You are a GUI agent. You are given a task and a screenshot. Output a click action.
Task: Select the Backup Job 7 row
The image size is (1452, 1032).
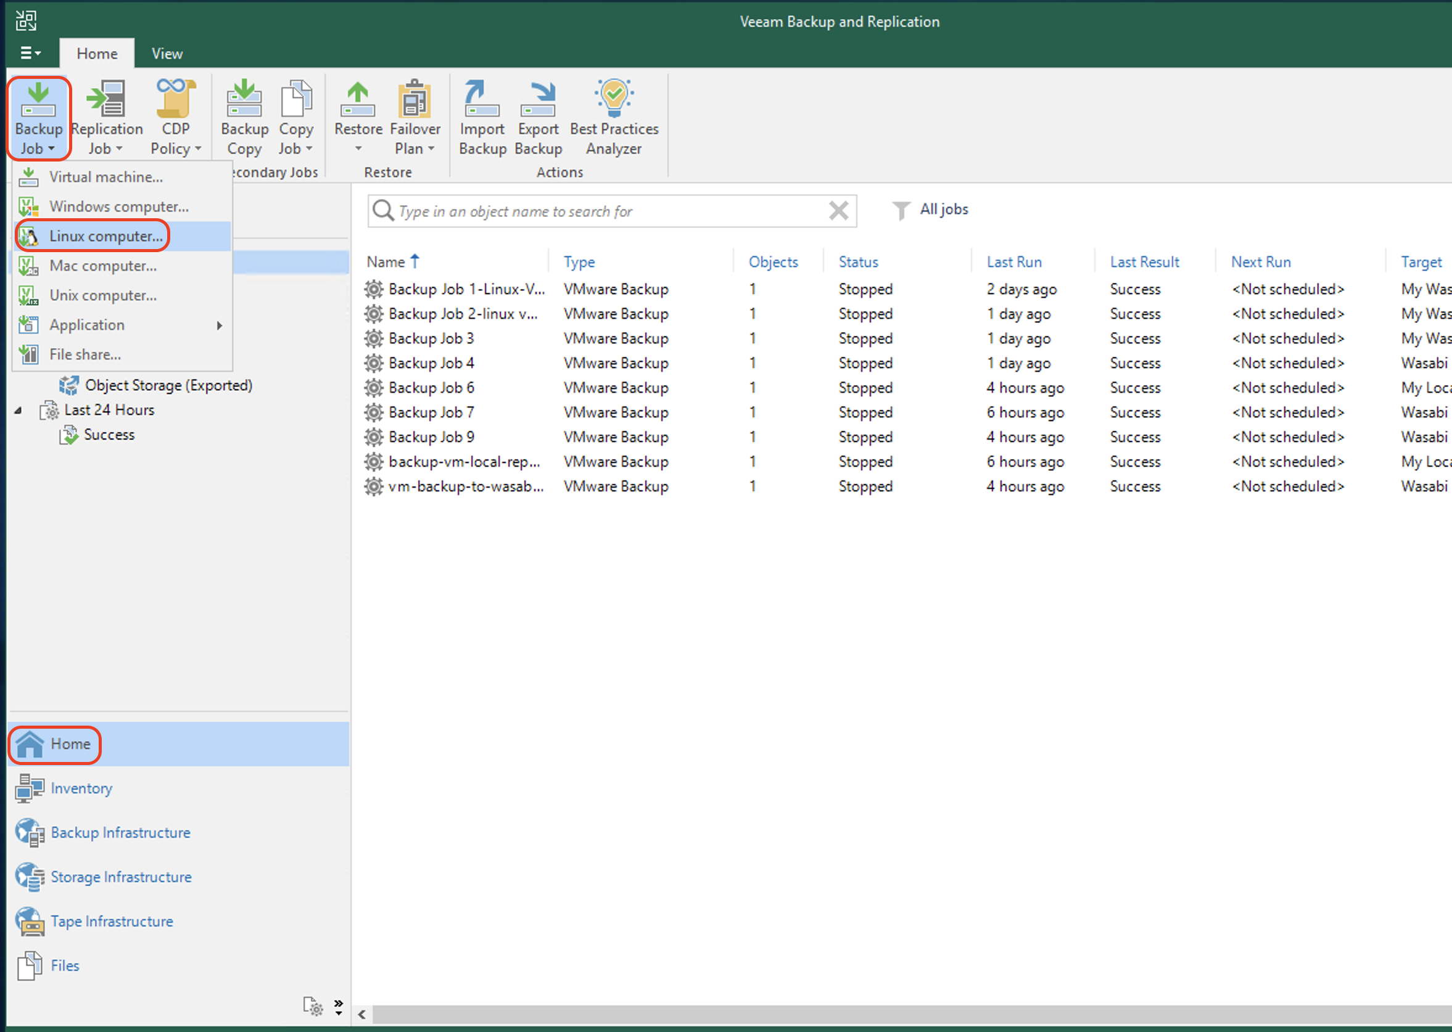pyautogui.click(x=907, y=412)
